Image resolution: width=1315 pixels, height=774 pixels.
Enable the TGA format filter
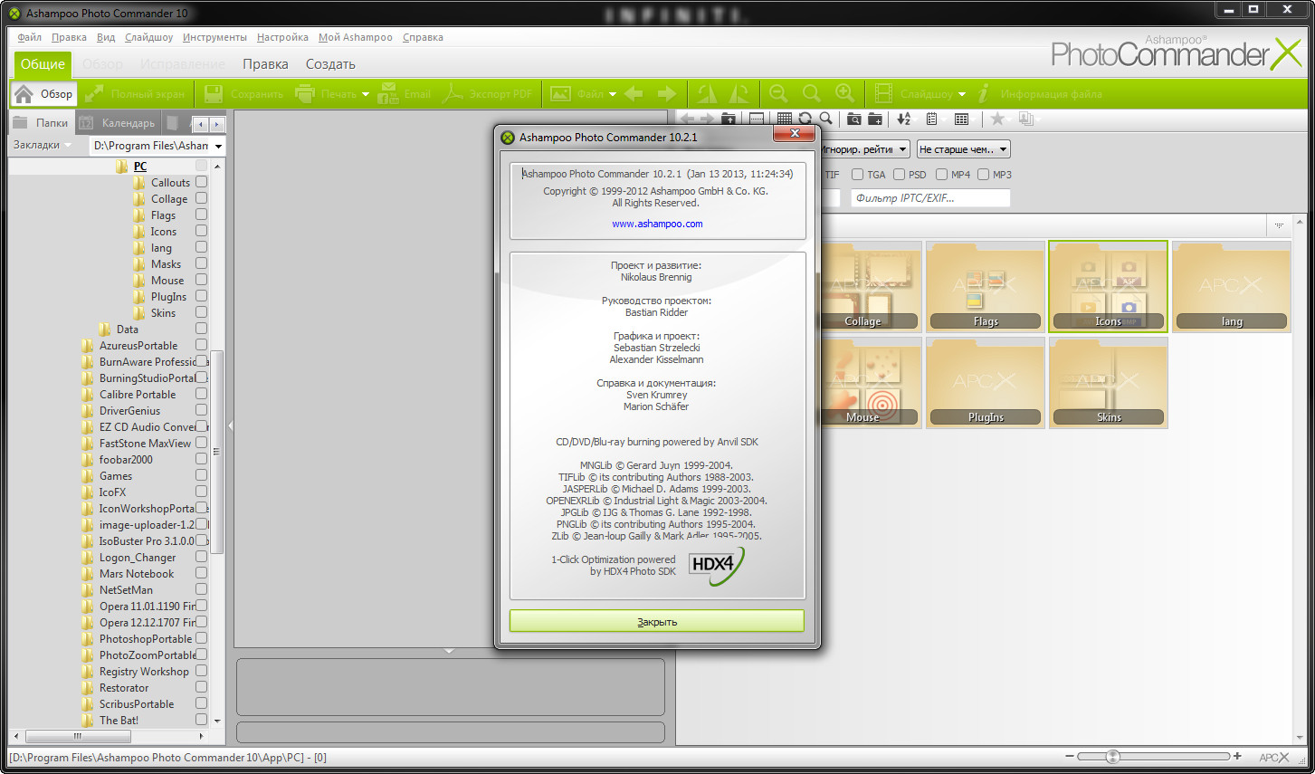tap(857, 175)
